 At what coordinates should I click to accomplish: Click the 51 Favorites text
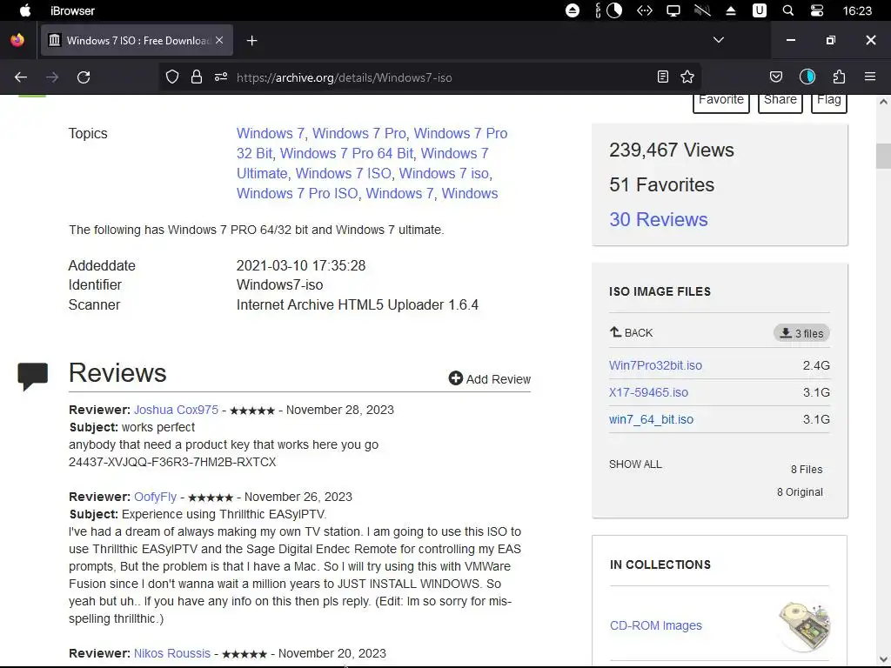pos(661,184)
